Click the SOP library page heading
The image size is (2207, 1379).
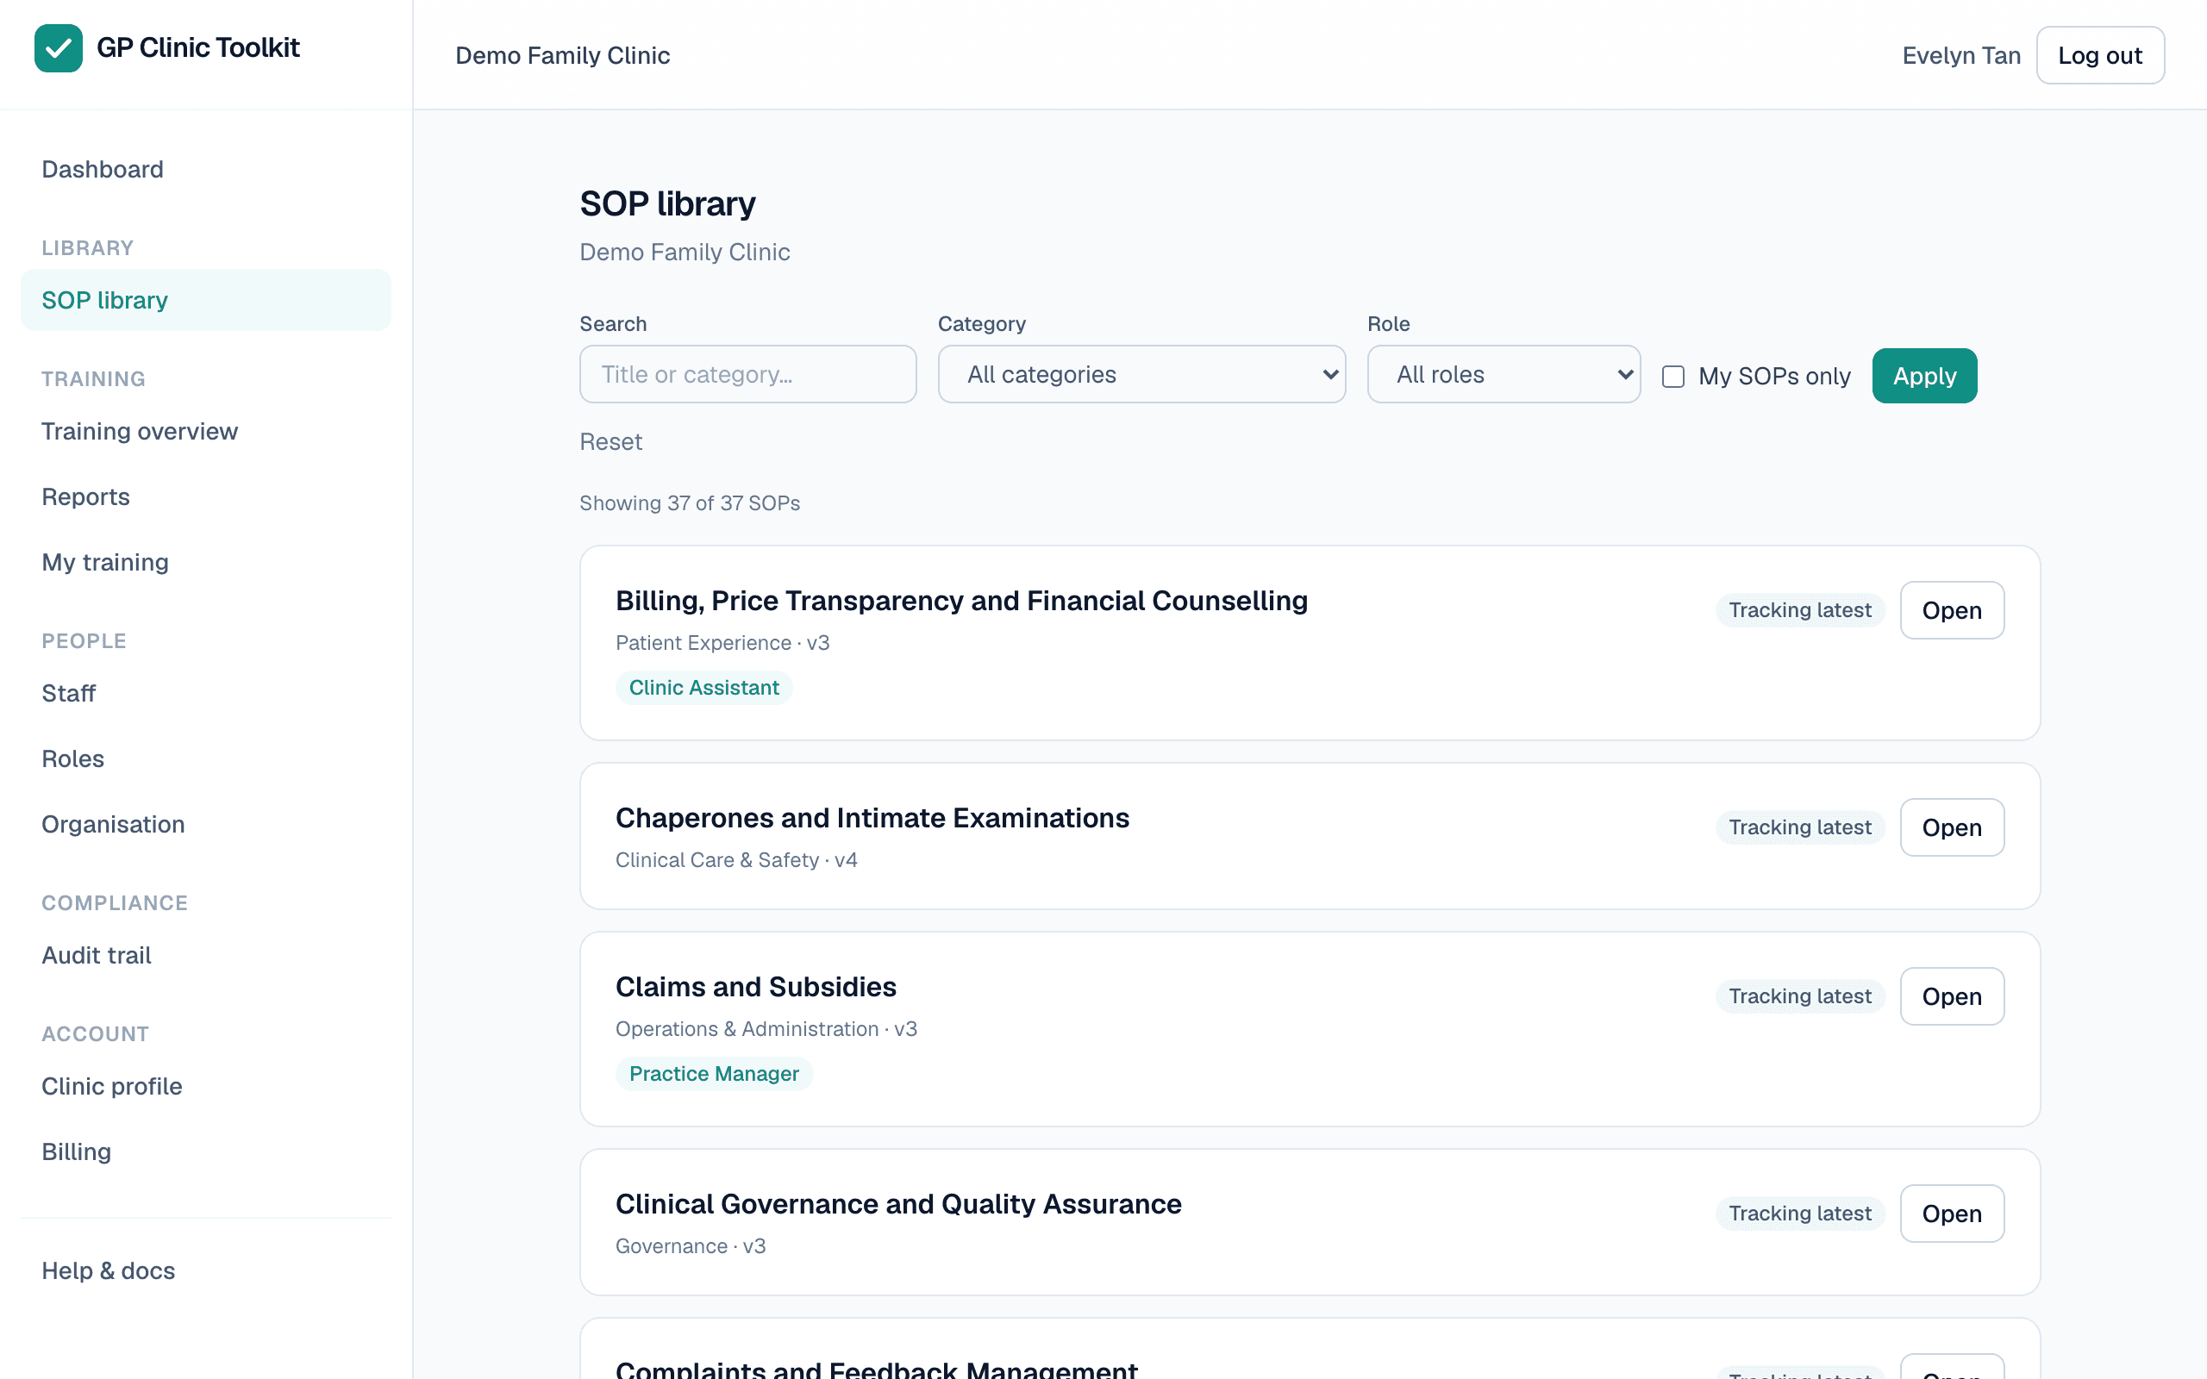(667, 204)
